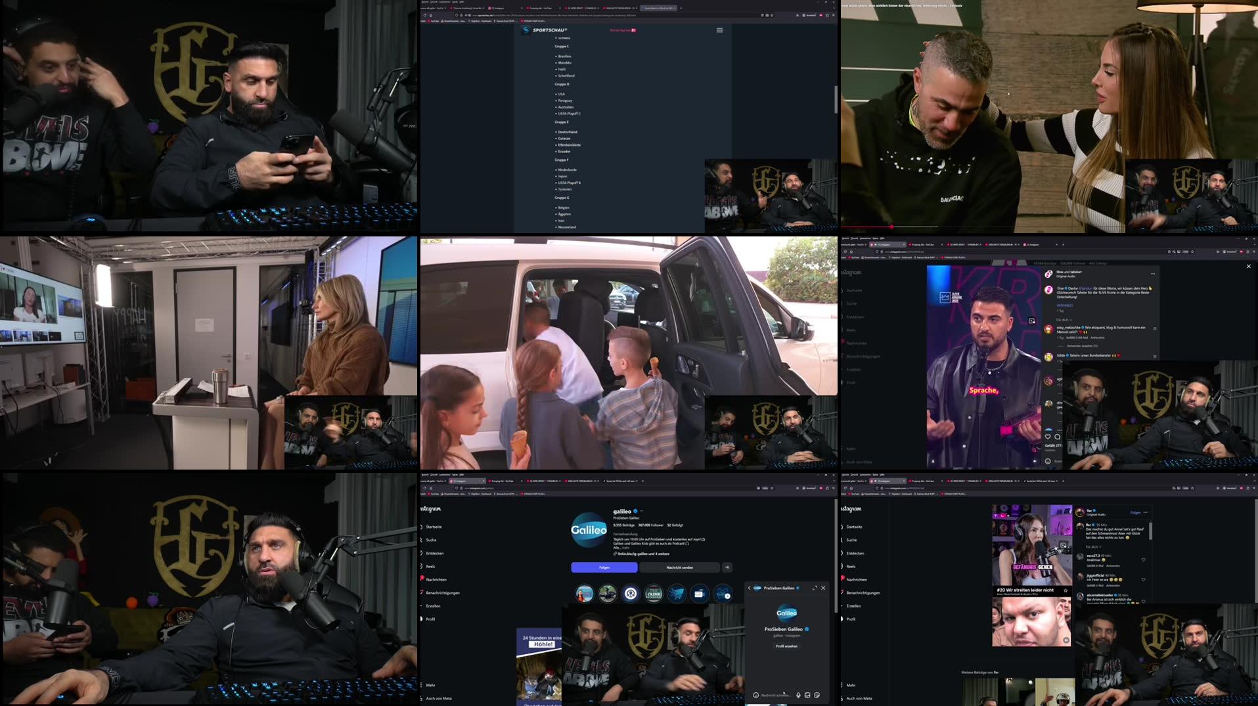This screenshot has height=706, width=1258.
Task: Go back from the ProSieben Galileo chat
Action: (750, 588)
